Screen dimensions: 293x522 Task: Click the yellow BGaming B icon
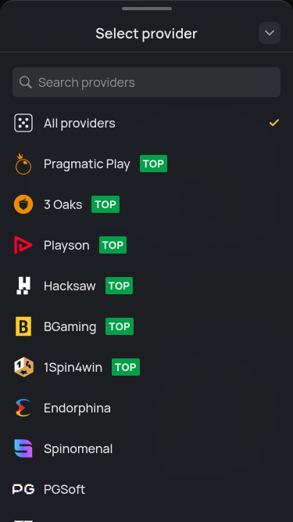23,326
